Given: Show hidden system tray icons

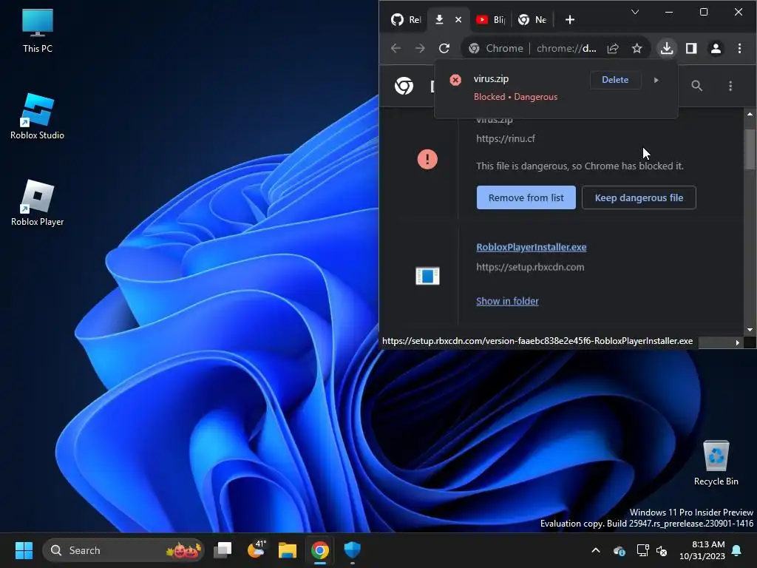Looking at the screenshot, I should [596, 550].
